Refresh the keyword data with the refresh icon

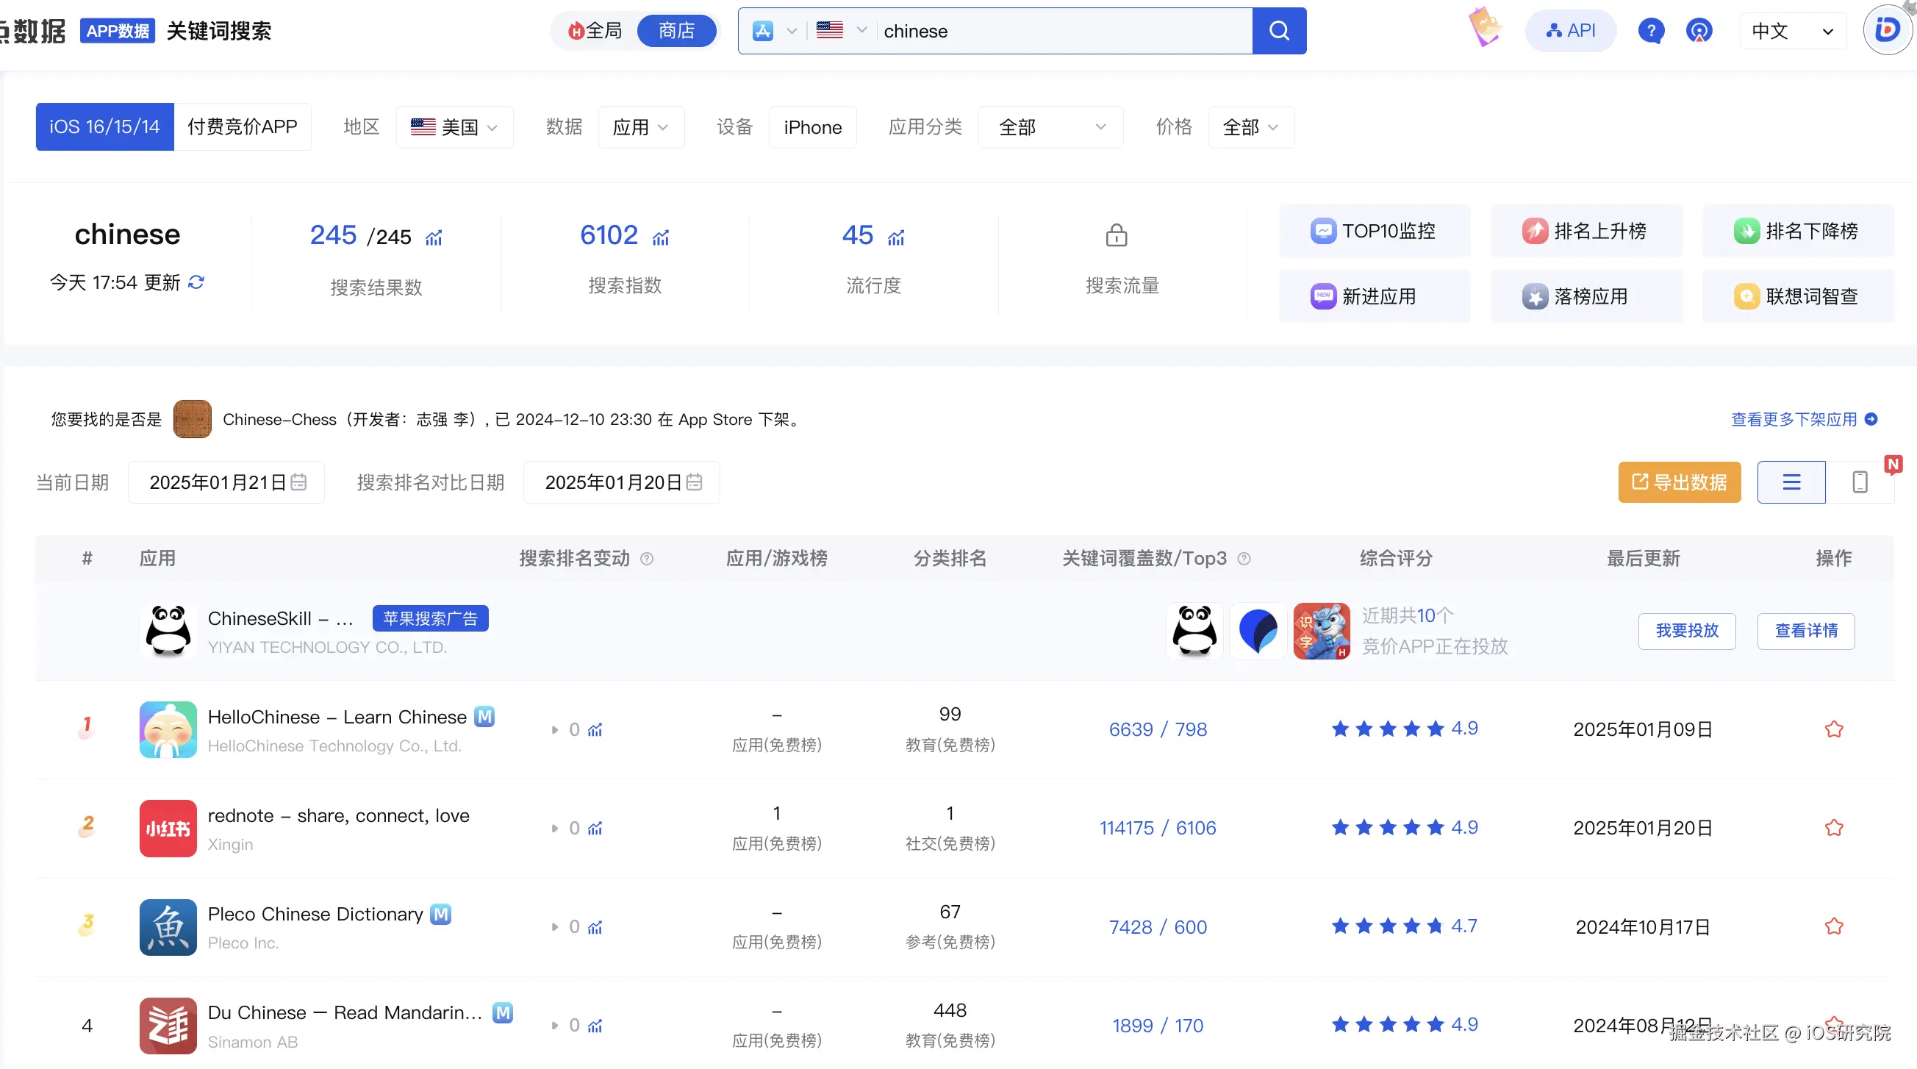tap(195, 283)
